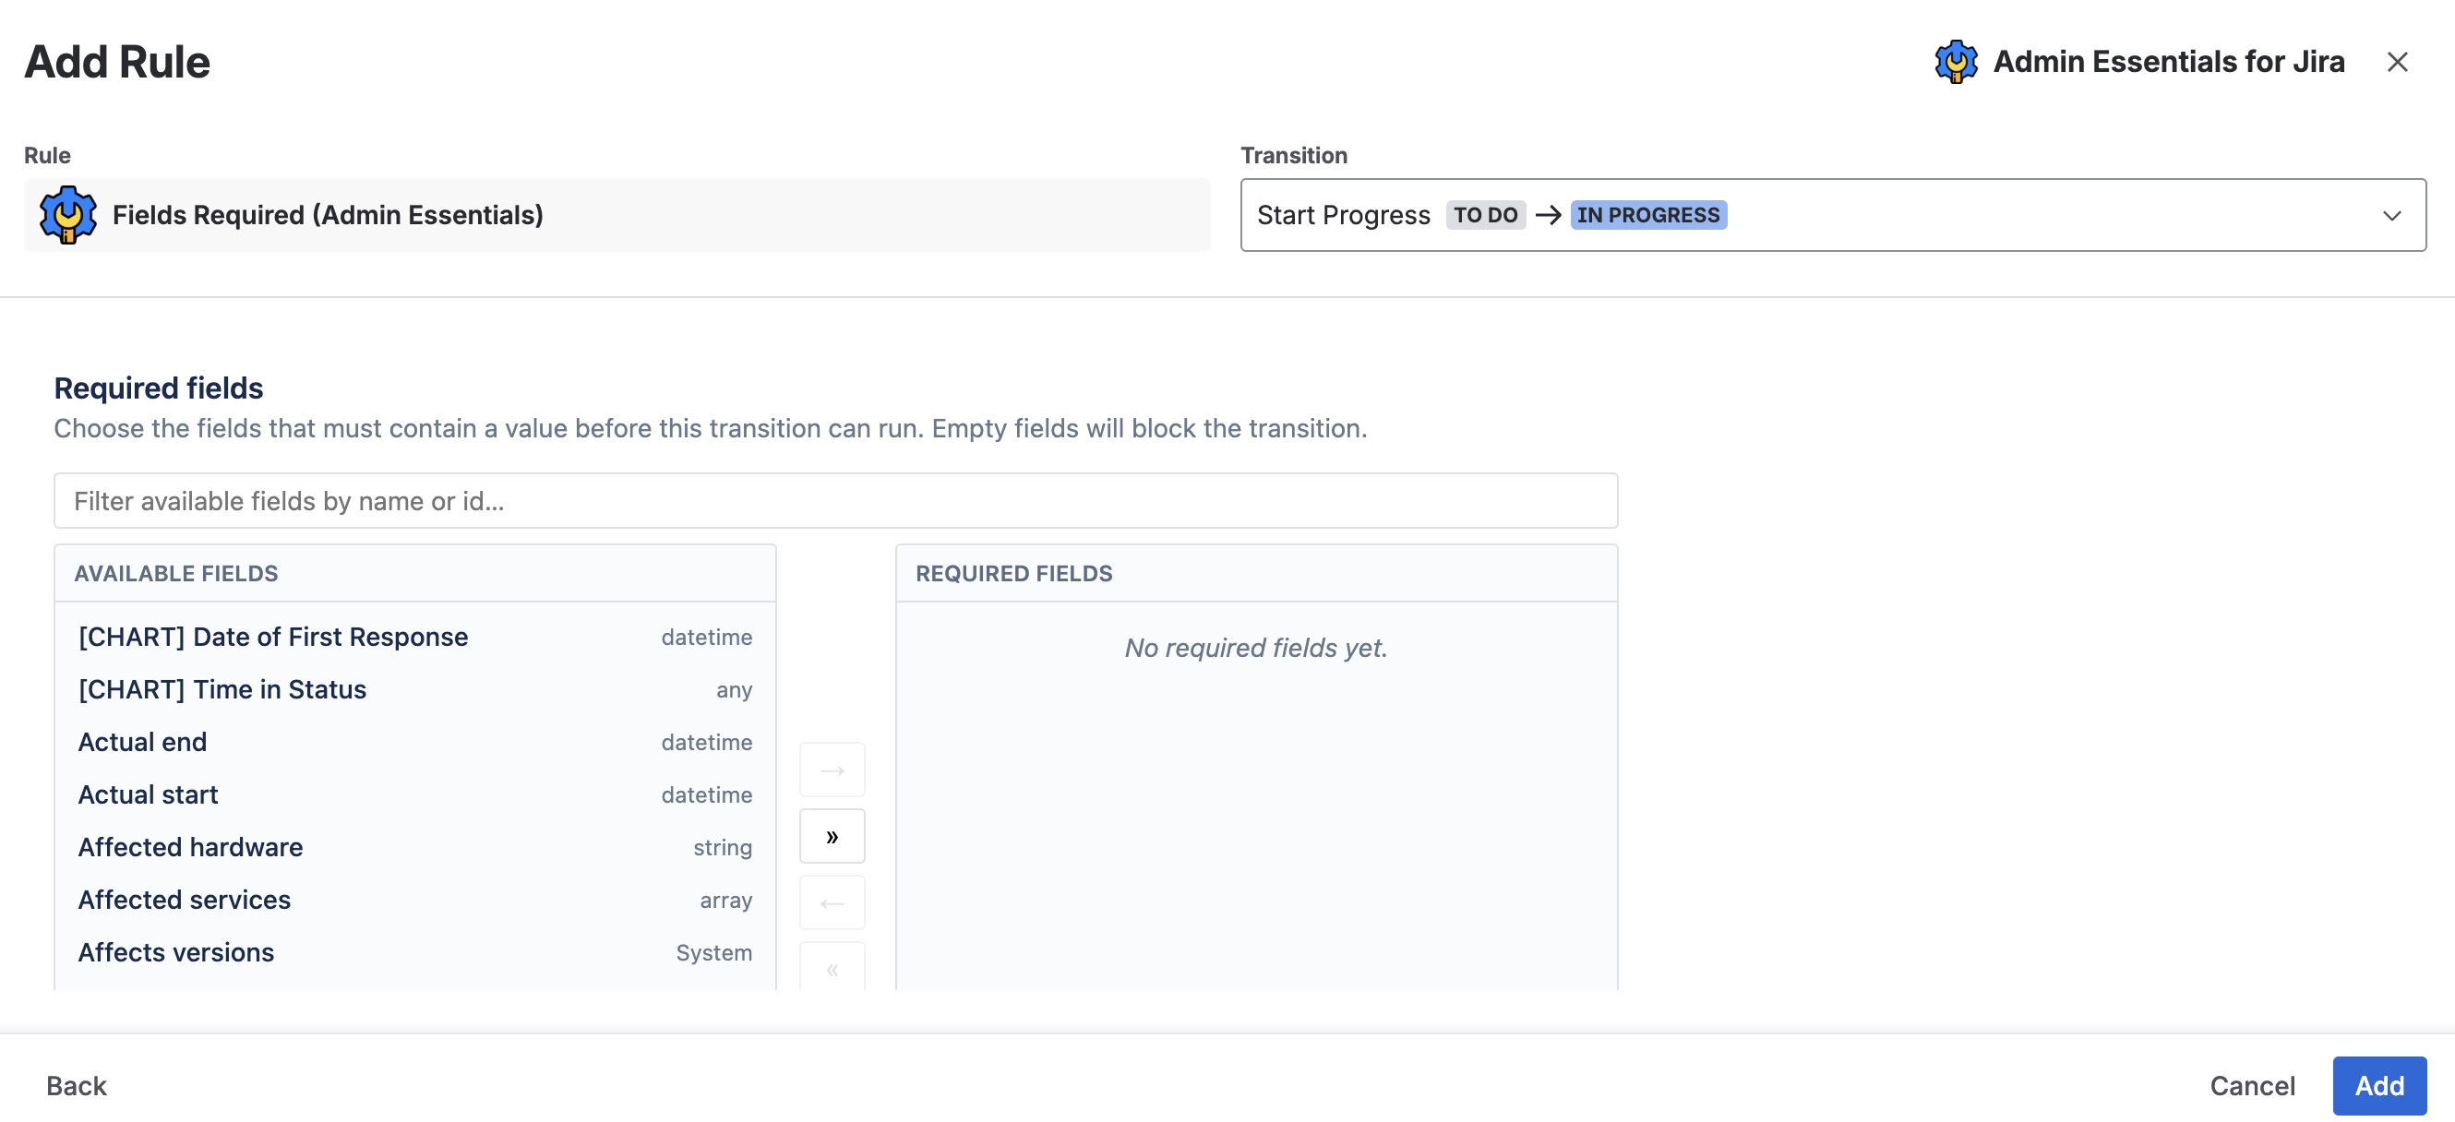Screen dimensions: 2455x1122
Task: Remove selected field with left arrow
Action: (832, 903)
